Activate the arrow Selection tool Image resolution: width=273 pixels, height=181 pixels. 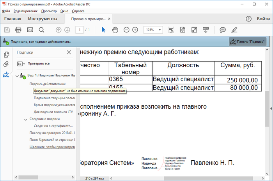104,30
